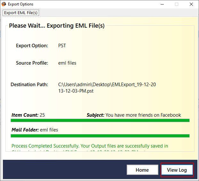
Task: Select the Export EML File(s) tab
Action: click(21, 13)
